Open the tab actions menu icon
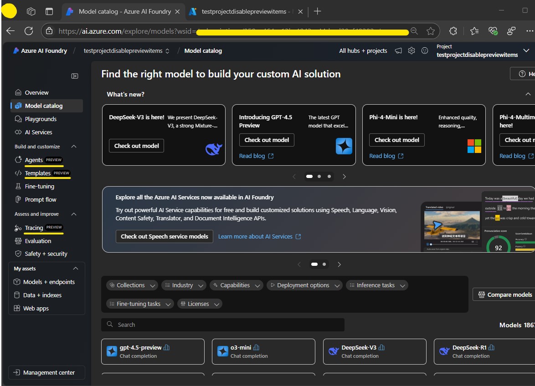Image resolution: width=535 pixels, height=386 pixels. [49, 11]
